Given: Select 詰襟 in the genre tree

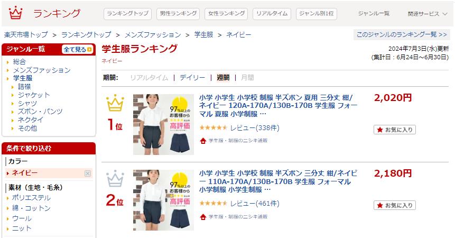Looking at the screenshot, I should point(24,87).
